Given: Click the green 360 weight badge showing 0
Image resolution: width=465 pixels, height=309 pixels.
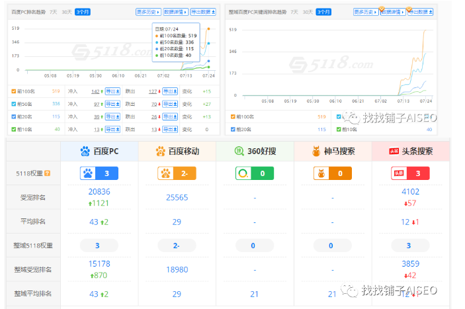Looking at the screenshot, I should (x=255, y=173).
